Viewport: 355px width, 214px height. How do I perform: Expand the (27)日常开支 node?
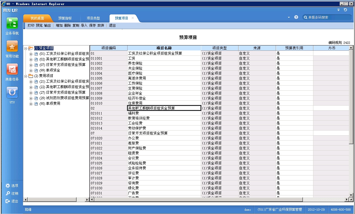(31, 93)
